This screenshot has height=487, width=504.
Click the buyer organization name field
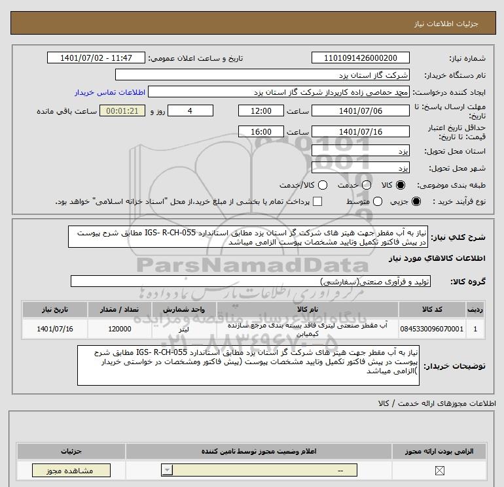[262, 75]
